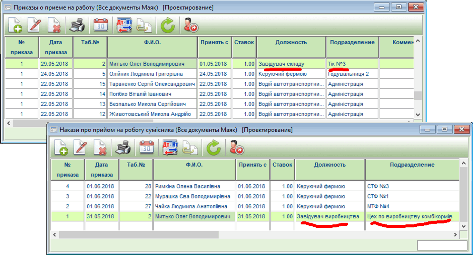Sort top table by Ф.И.О. column header
The image size is (473, 255).
[153, 42]
